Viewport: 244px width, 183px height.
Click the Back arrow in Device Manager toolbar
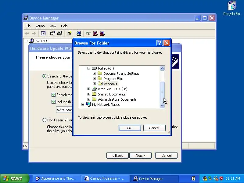click(x=27, y=33)
